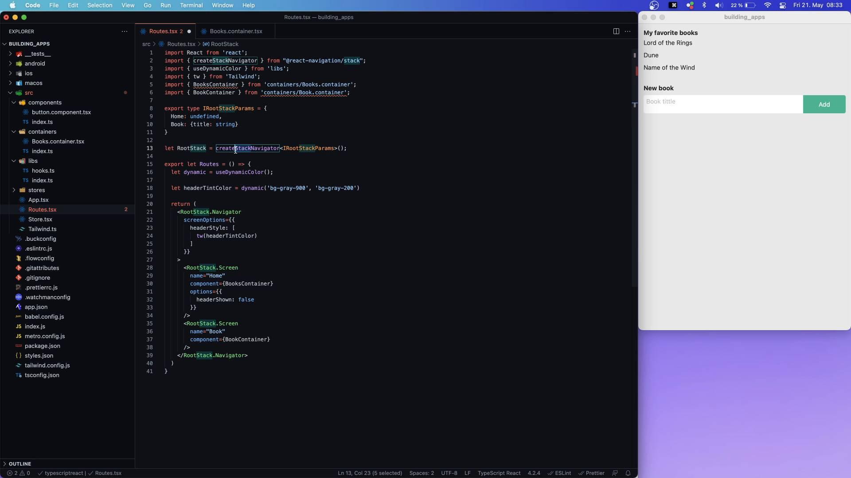Screen dimensions: 851x478
Task: Click the Split Editor icon in tab bar
Action: pos(617,31)
